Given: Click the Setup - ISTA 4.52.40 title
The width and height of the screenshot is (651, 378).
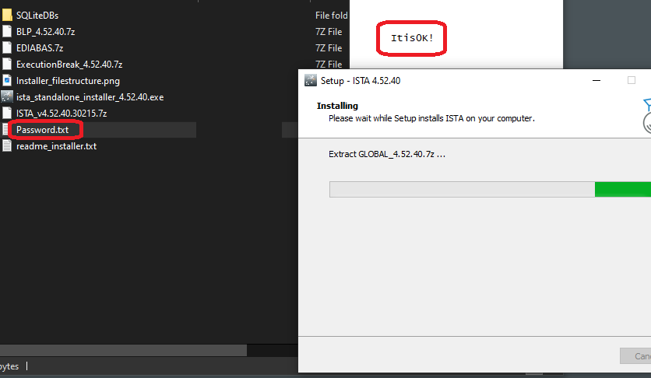Looking at the screenshot, I should pyautogui.click(x=361, y=81).
